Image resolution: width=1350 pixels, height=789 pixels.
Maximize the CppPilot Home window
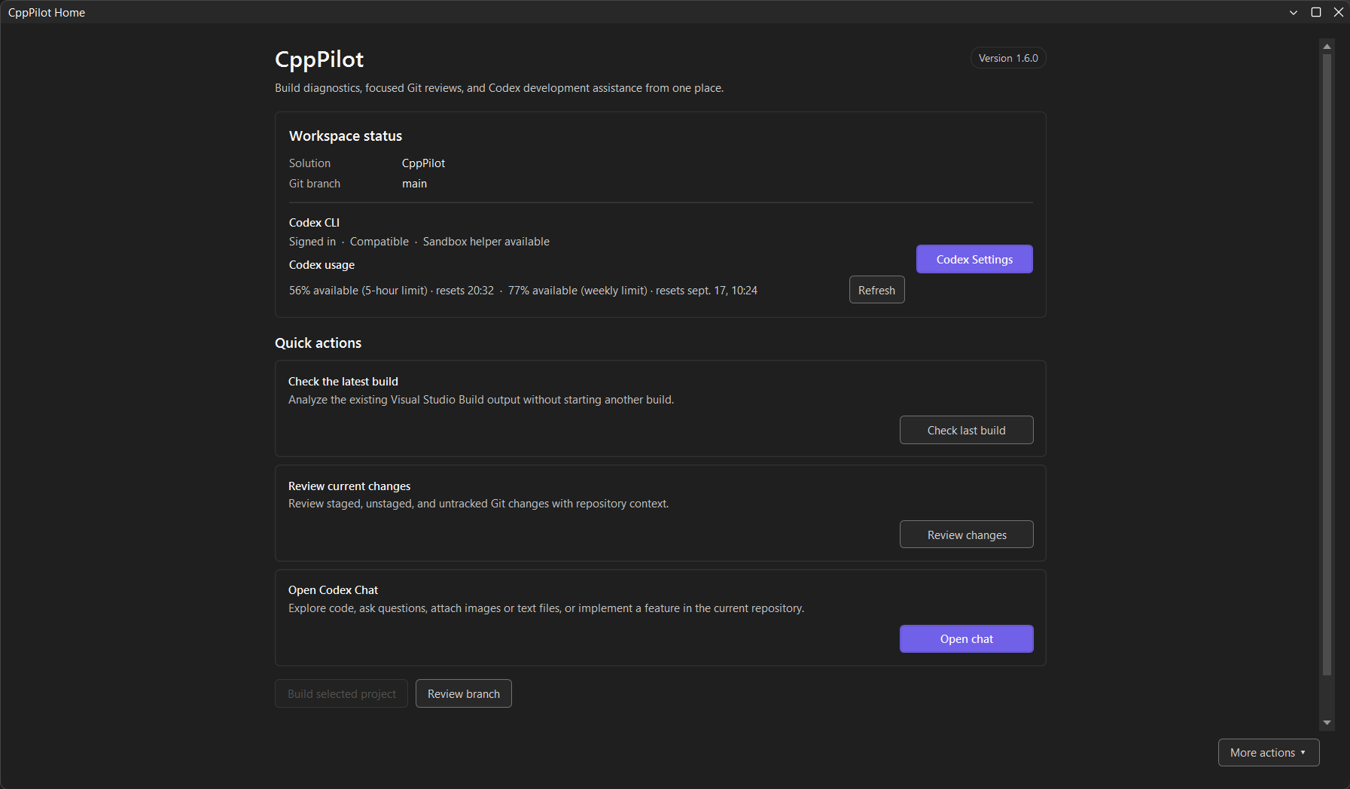point(1316,12)
